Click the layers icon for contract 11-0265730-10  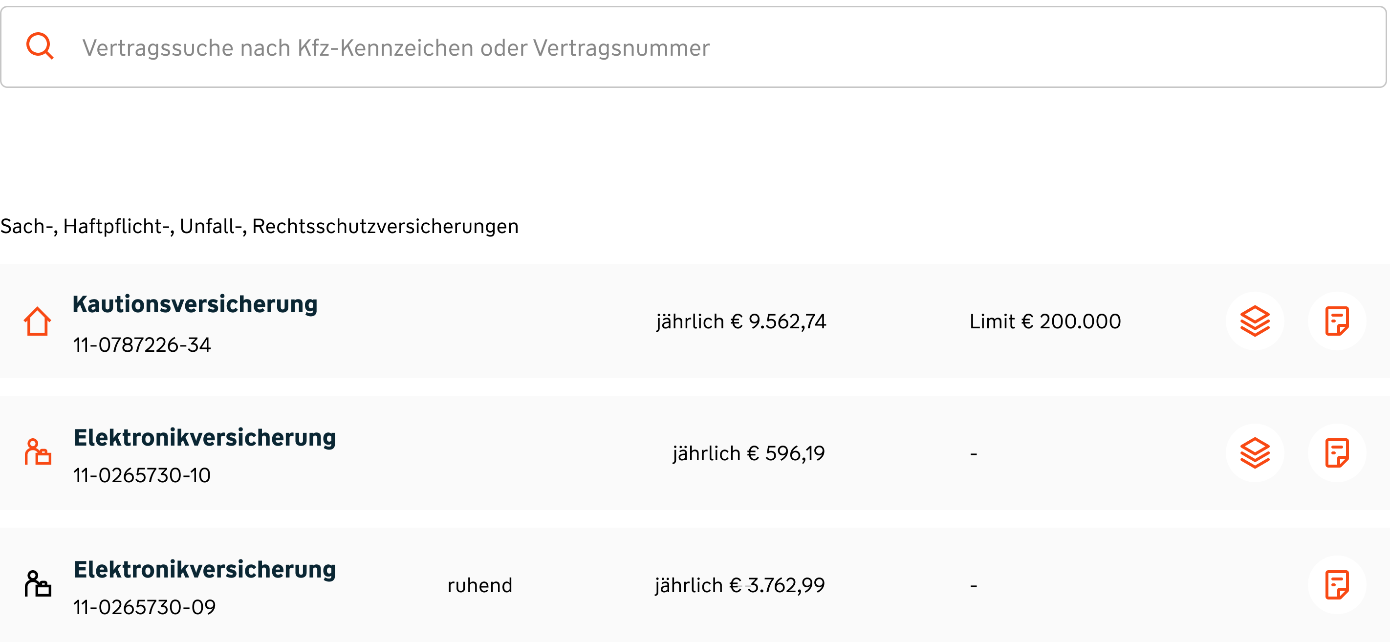coord(1255,452)
